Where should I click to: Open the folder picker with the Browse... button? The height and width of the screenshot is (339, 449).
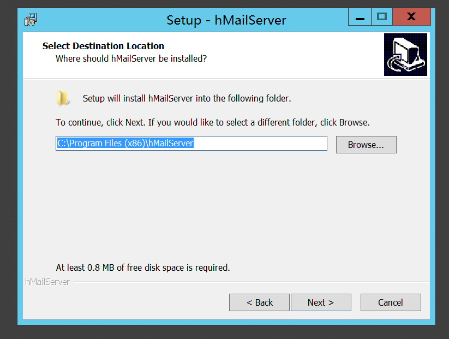(x=366, y=144)
